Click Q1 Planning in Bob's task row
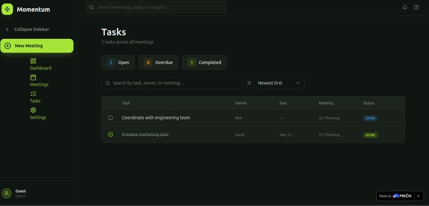429x206 pixels. [329, 118]
